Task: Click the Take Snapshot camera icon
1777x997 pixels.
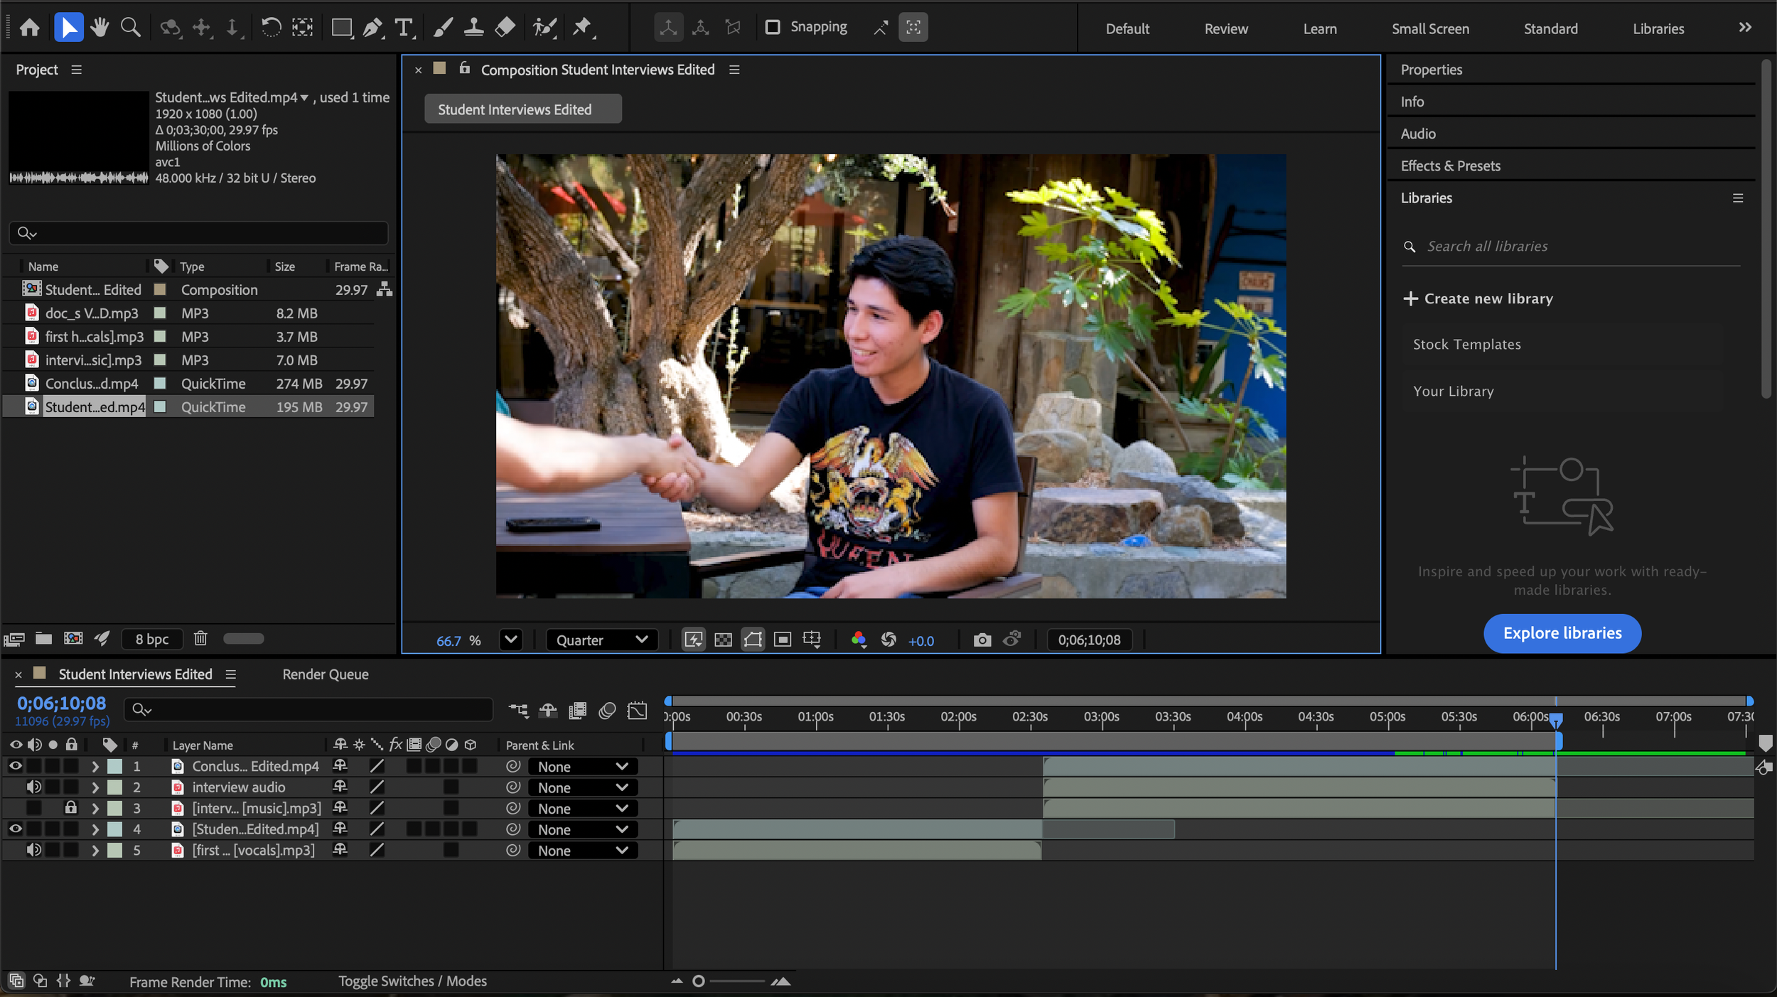Action: 982,640
